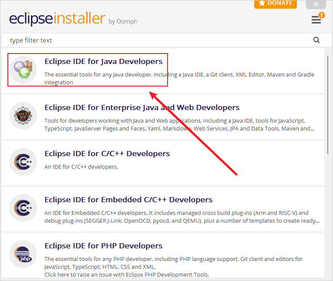
Task: Close the Eclipse Installer window
Action: coord(316,4)
